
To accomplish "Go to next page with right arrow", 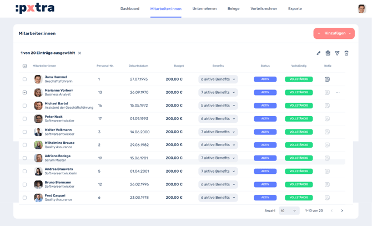I will coord(342,211).
